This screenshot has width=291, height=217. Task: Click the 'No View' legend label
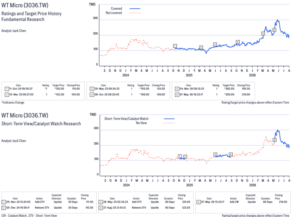[141, 123]
